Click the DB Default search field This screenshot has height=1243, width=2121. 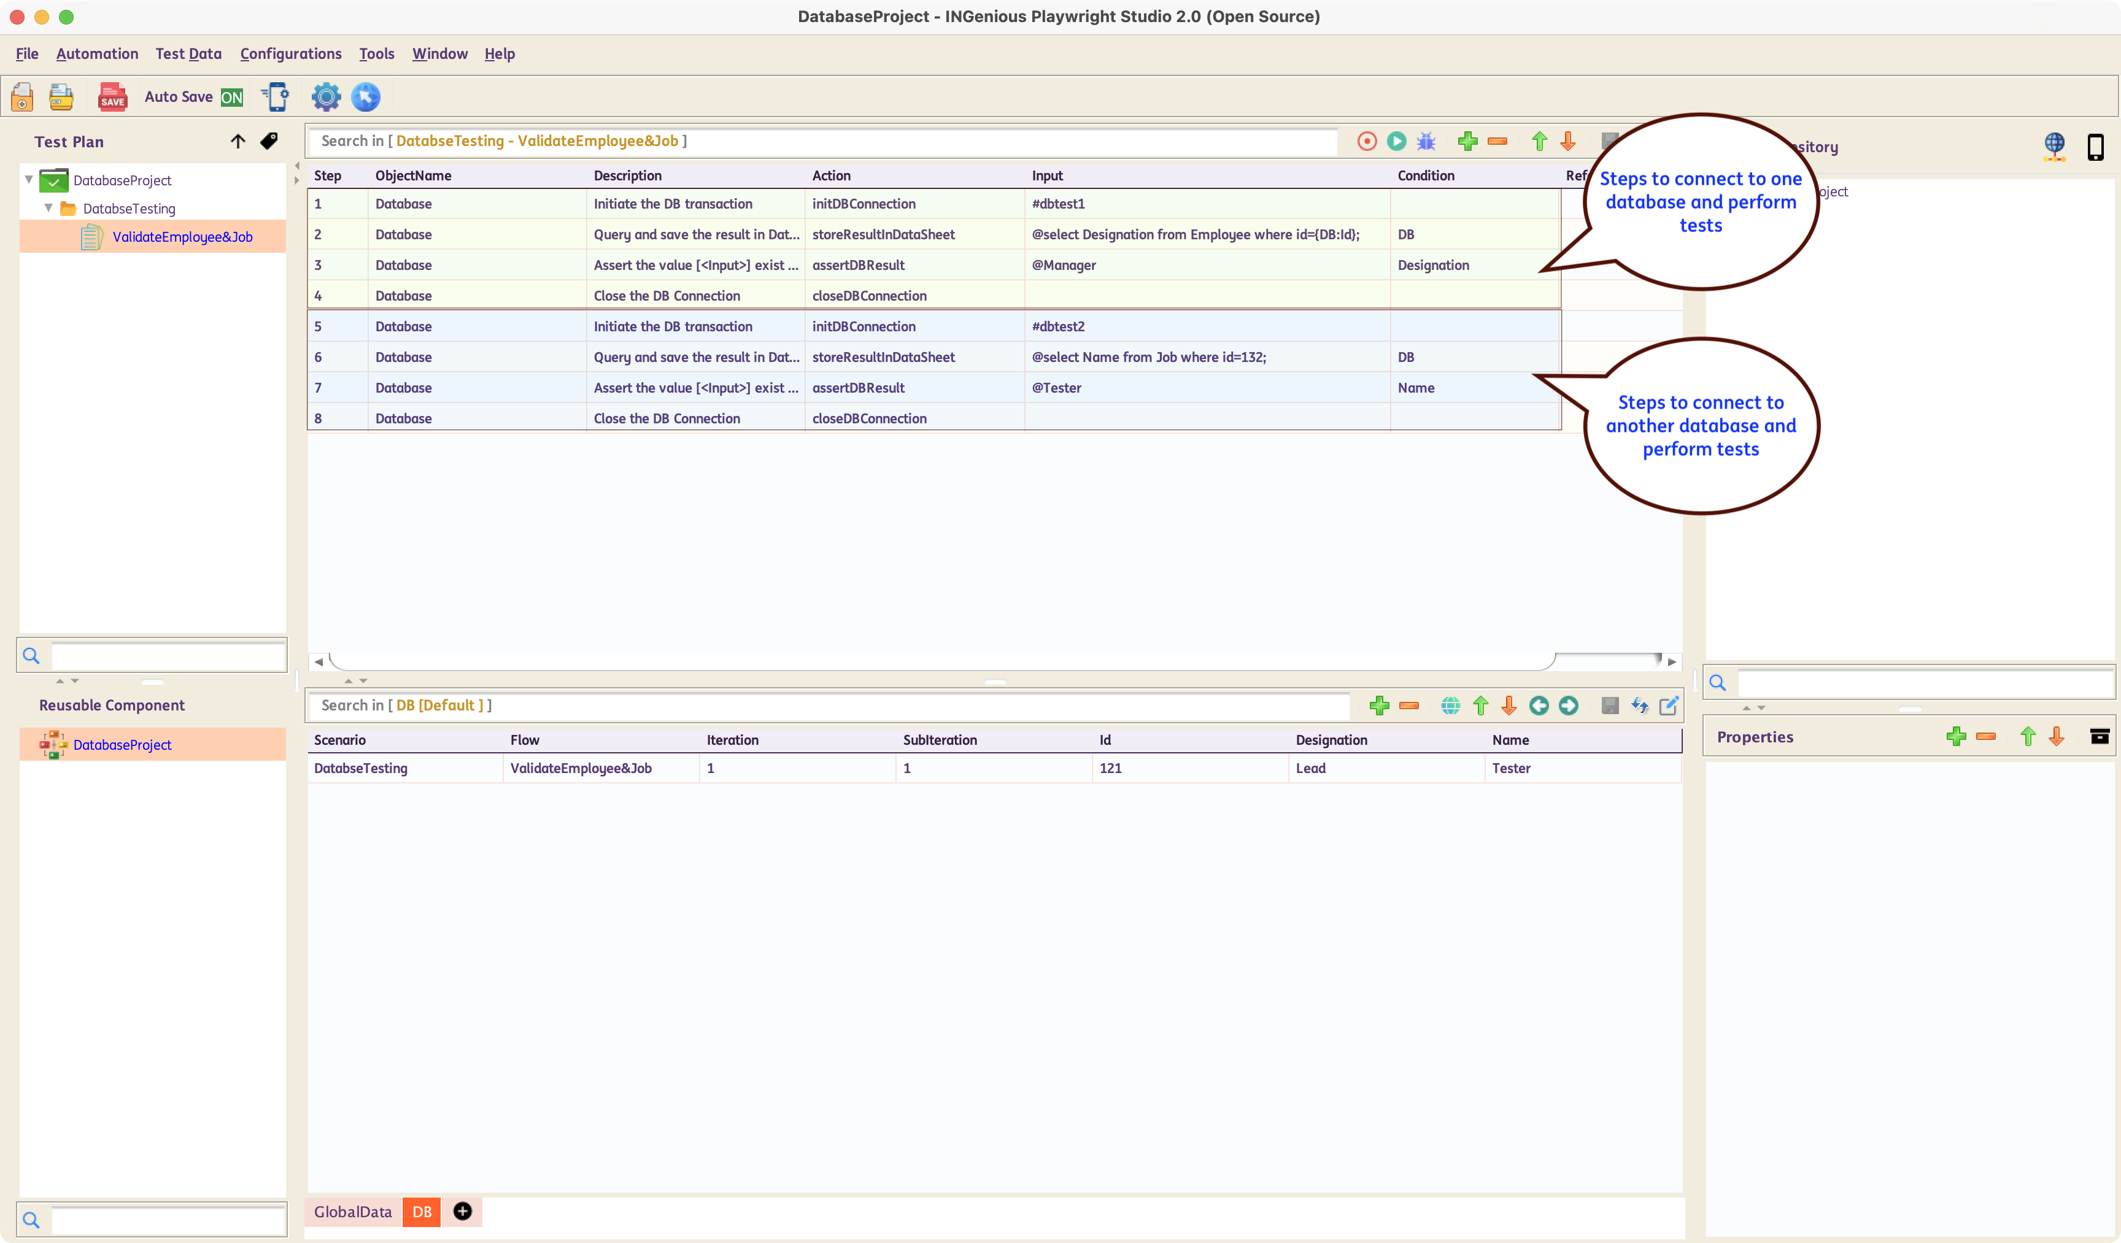coord(828,705)
